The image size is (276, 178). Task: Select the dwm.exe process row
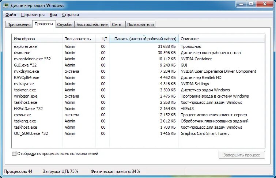click(138, 53)
